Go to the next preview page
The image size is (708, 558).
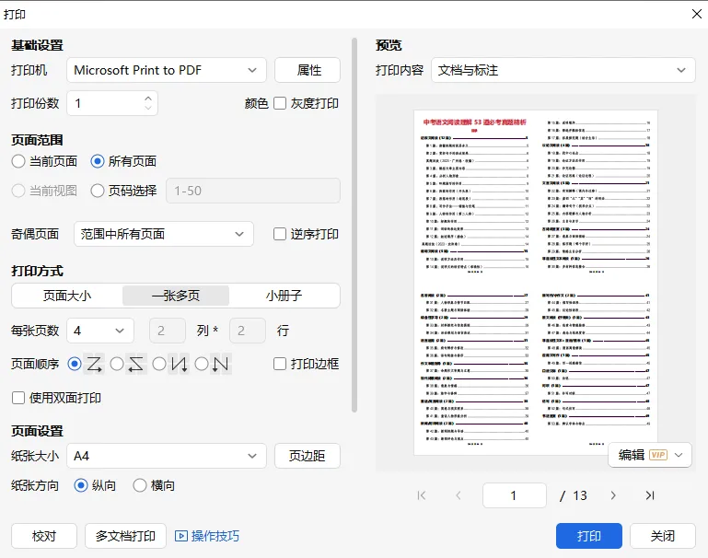[x=613, y=495]
